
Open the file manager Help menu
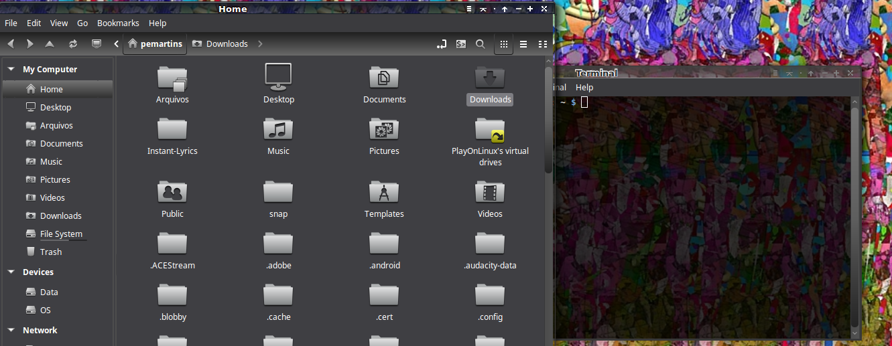click(x=157, y=23)
